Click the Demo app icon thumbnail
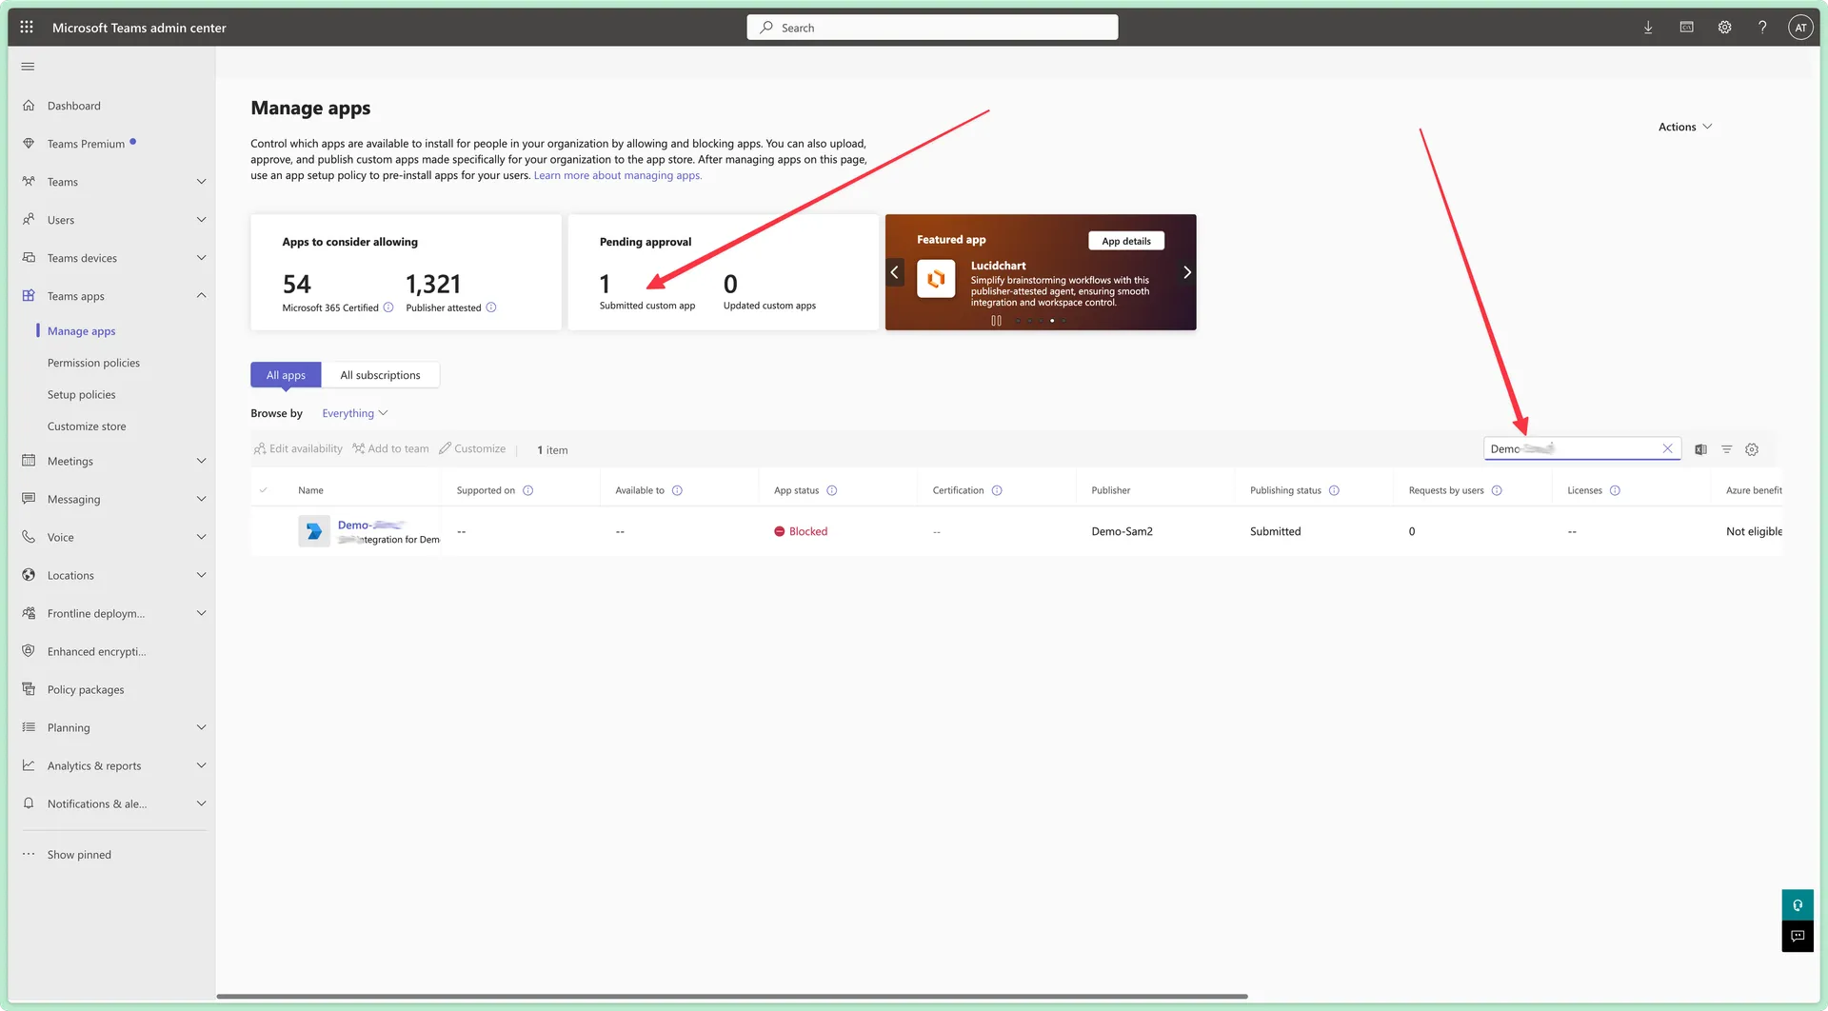The width and height of the screenshot is (1828, 1011). click(x=314, y=531)
